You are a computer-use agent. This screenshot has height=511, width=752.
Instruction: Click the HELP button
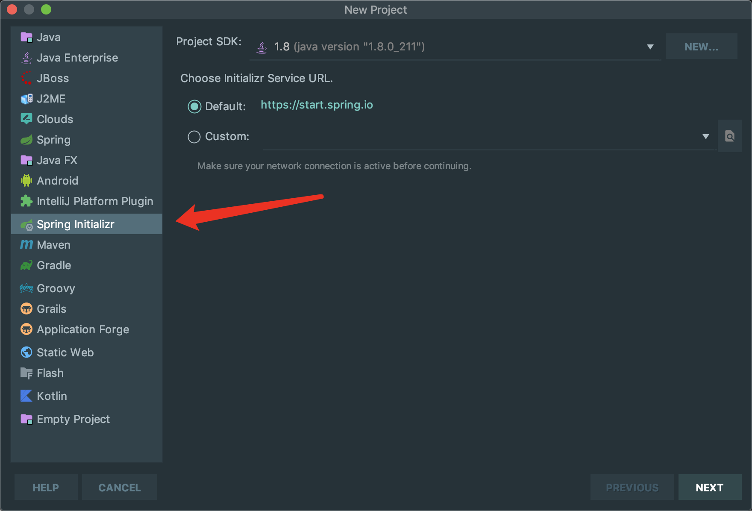(46, 488)
